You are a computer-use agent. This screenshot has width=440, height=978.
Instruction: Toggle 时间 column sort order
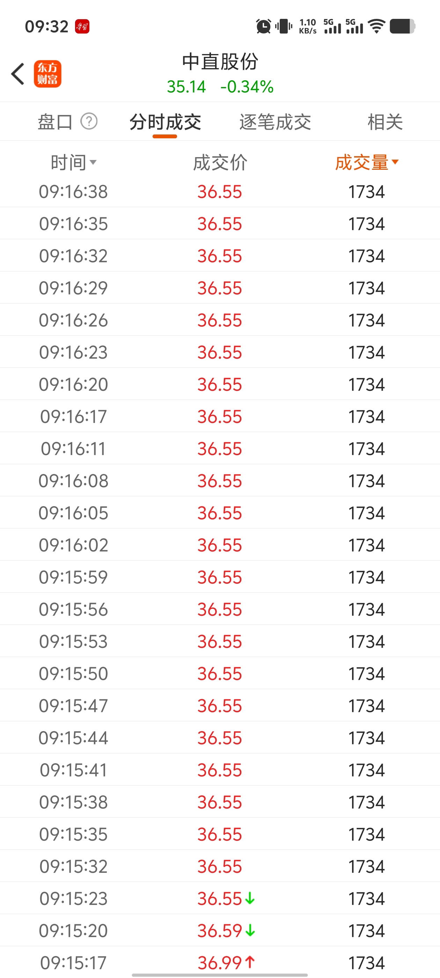73,162
